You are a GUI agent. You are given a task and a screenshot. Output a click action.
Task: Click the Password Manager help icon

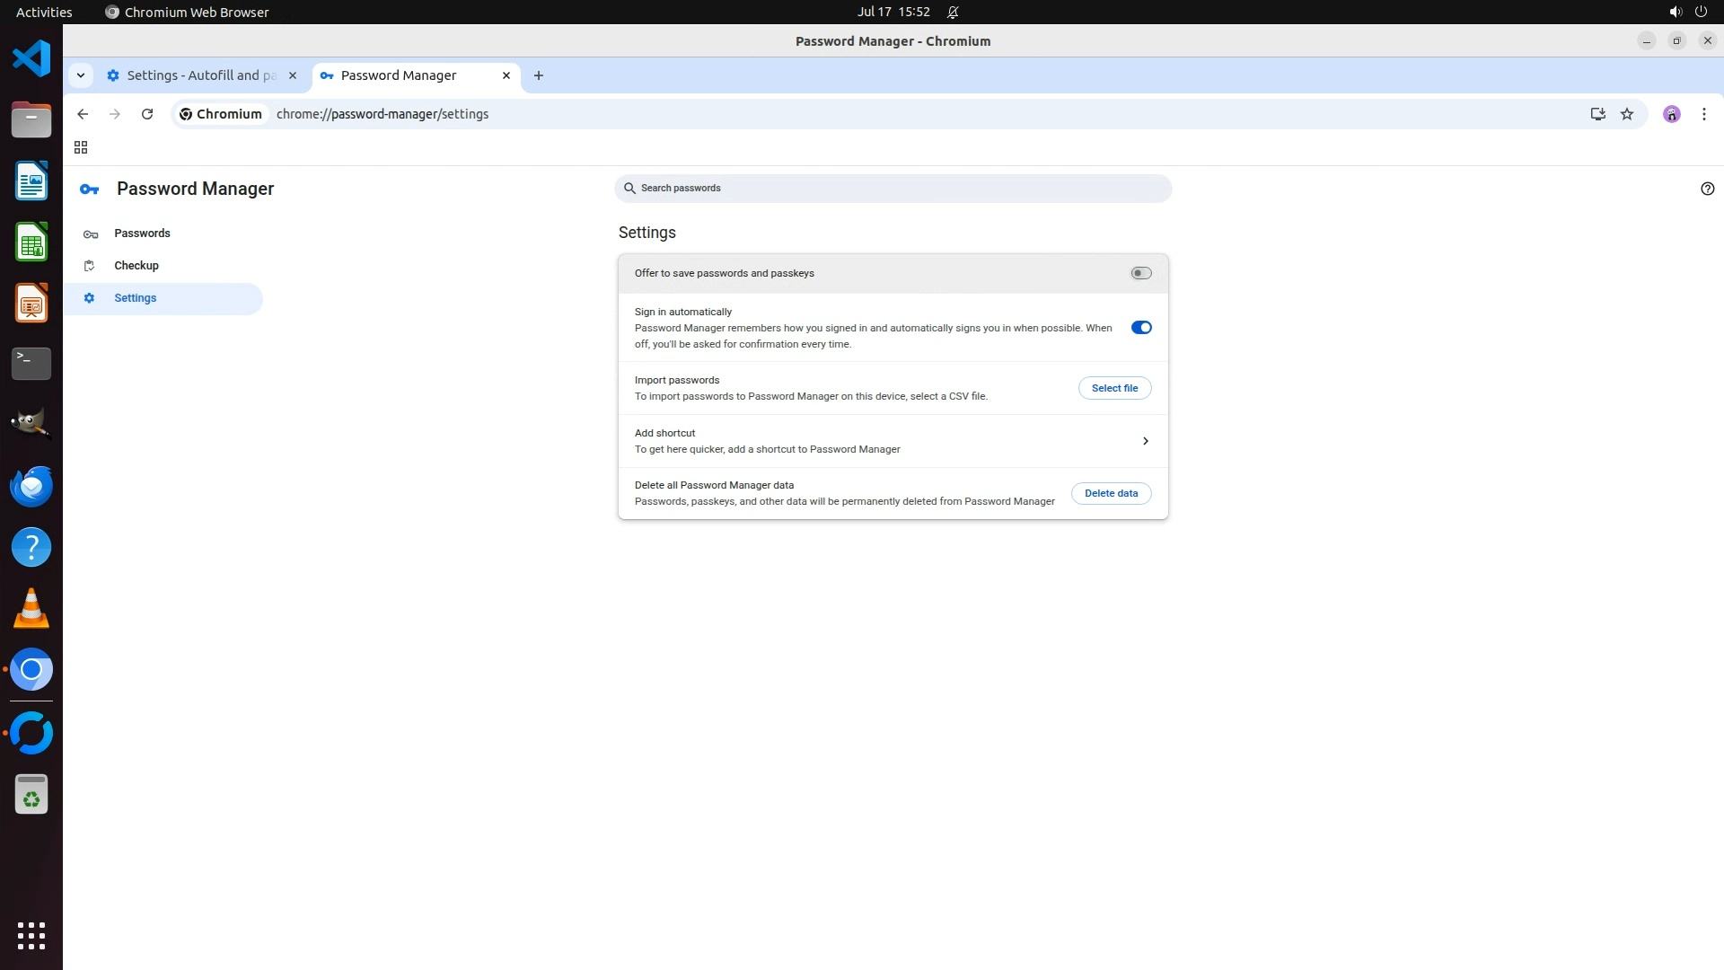[1707, 189]
